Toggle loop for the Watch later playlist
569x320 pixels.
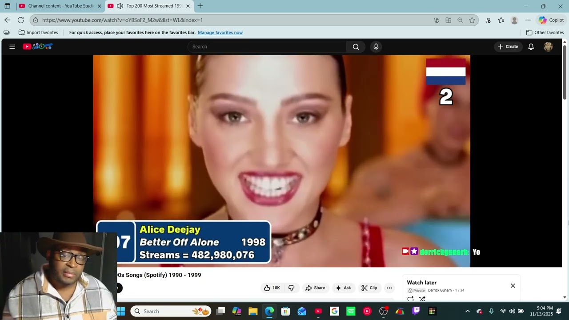pos(410,299)
